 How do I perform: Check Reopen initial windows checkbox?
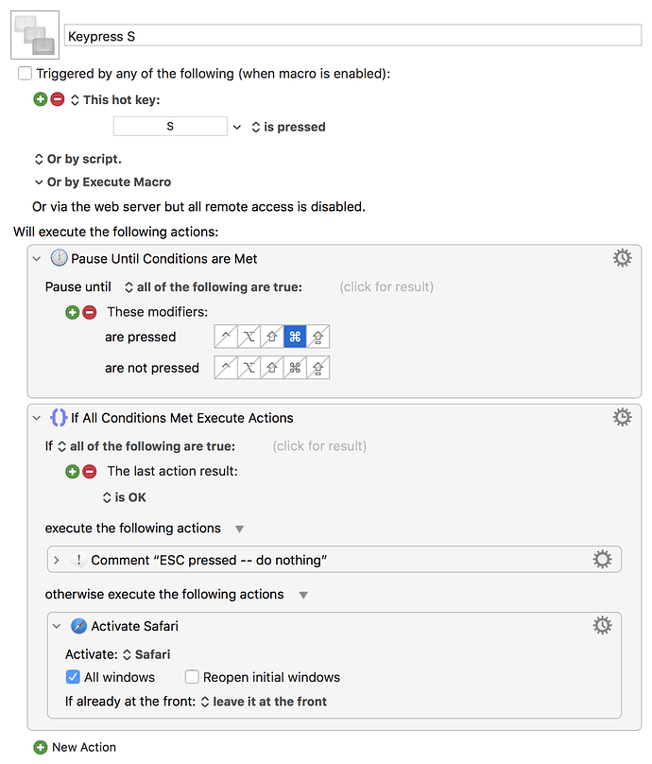click(192, 677)
